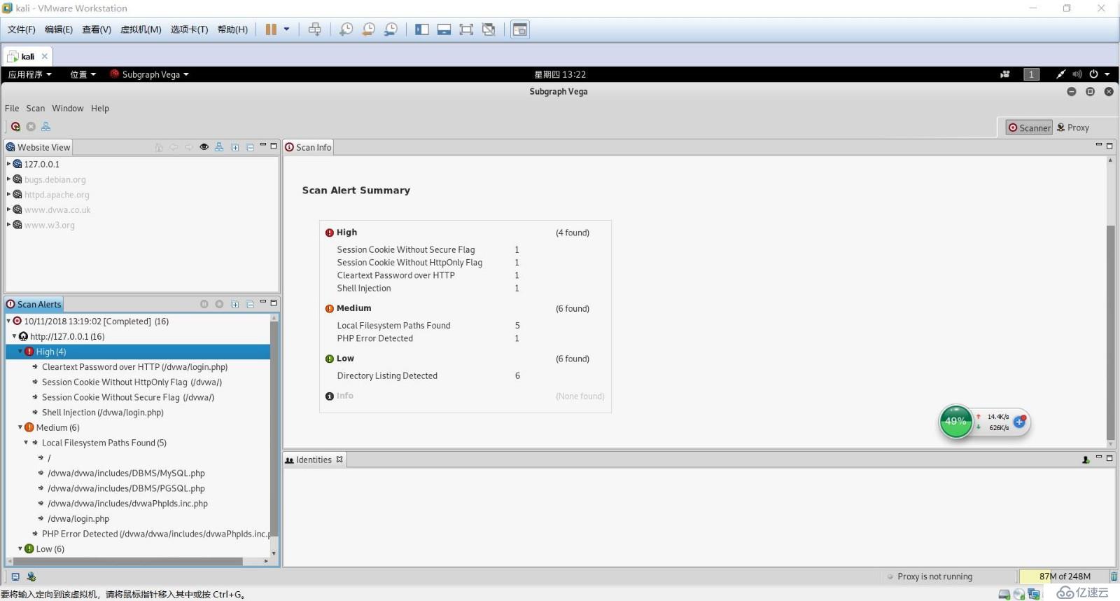Viewport: 1120px width, 601px height.
Task: Collapse all nodes in Website View
Action: pyautogui.click(x=250, y=147)
